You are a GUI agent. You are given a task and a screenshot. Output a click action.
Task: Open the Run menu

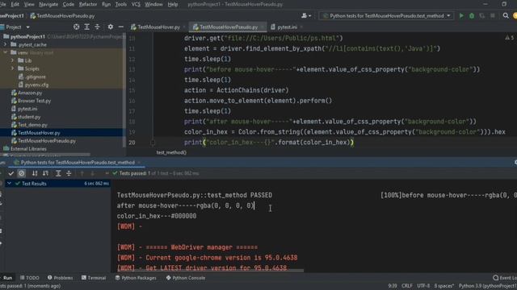tap(106, 4)
